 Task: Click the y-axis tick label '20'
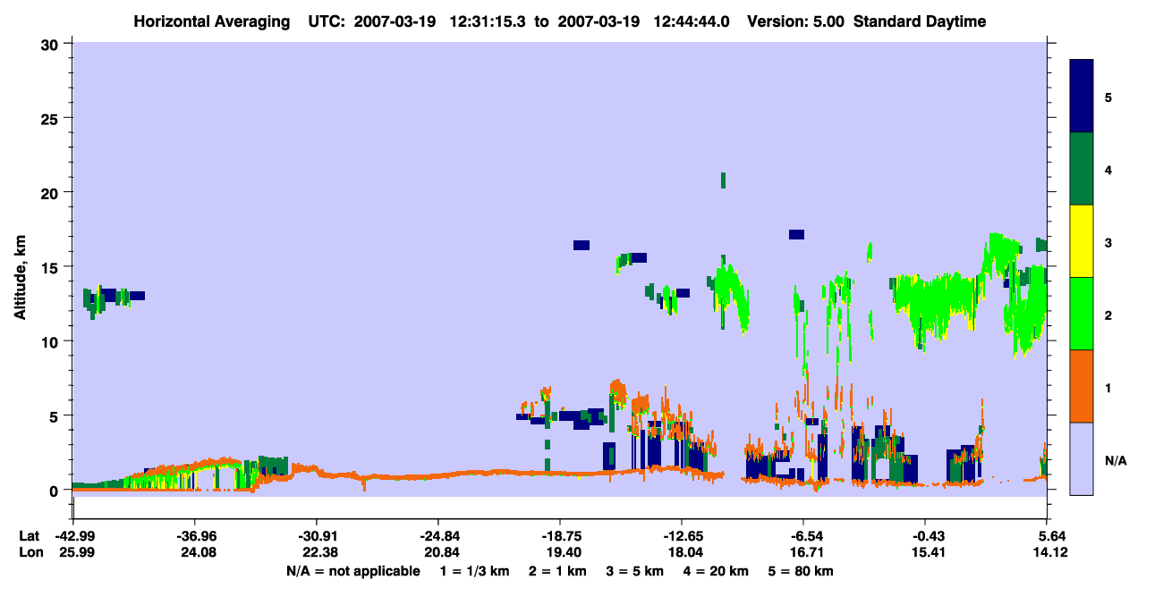coord(52,193)
